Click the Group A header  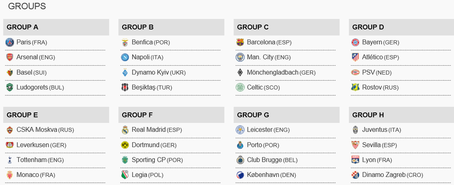(x=23, y=27)
